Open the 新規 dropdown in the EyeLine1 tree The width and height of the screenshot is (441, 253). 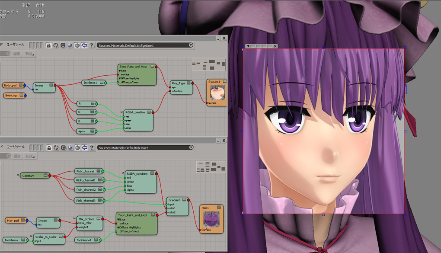(29, 54)
